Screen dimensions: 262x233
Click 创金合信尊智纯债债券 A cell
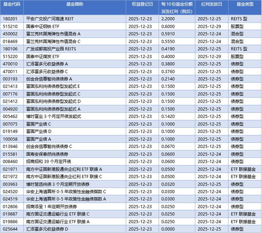49,79
